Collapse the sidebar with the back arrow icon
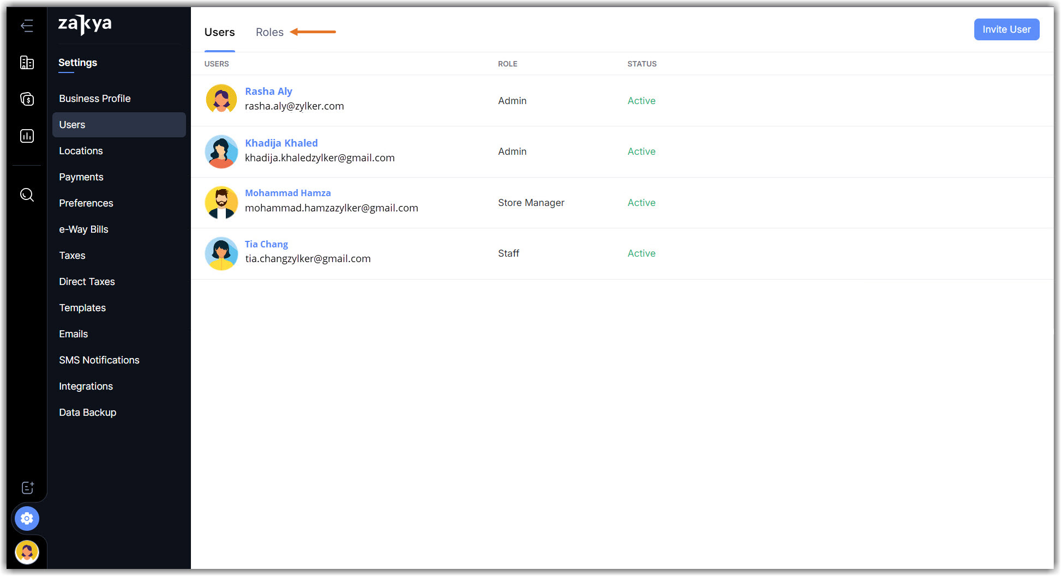Image resolution: width=1061 pixels, height=576 pixels. click(x=27, y=26)
